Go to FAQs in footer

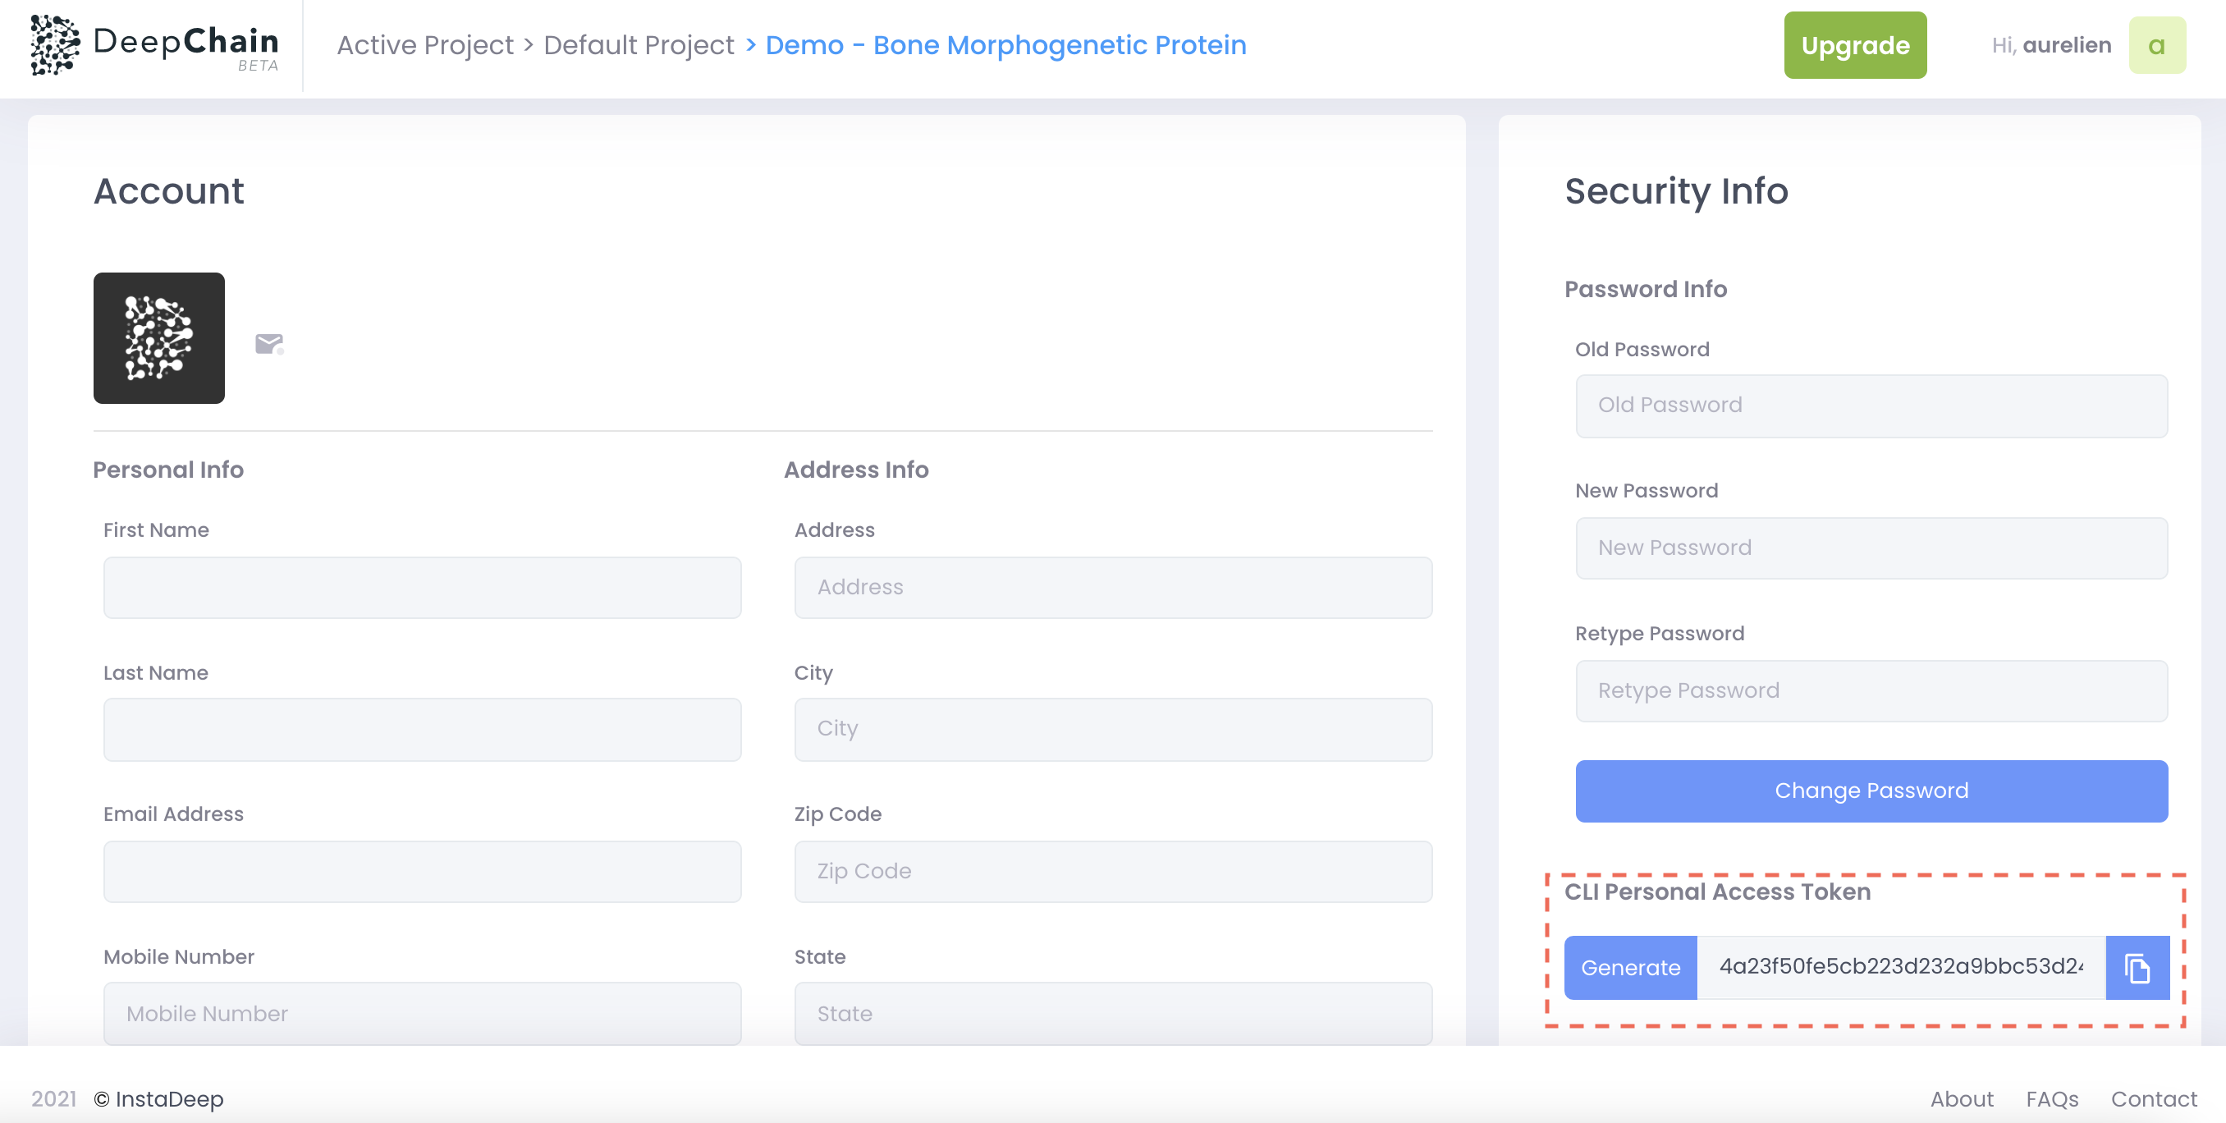(2051, 1099)
